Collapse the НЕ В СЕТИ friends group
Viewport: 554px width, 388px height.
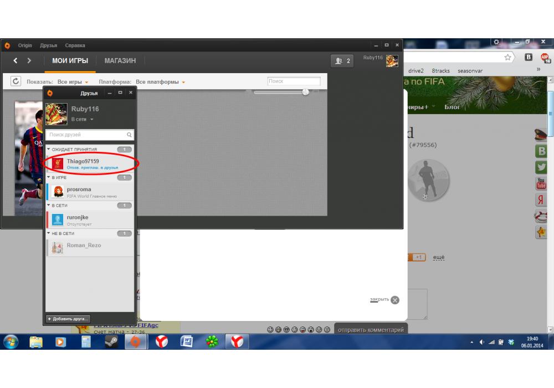(x=49, y=234)
